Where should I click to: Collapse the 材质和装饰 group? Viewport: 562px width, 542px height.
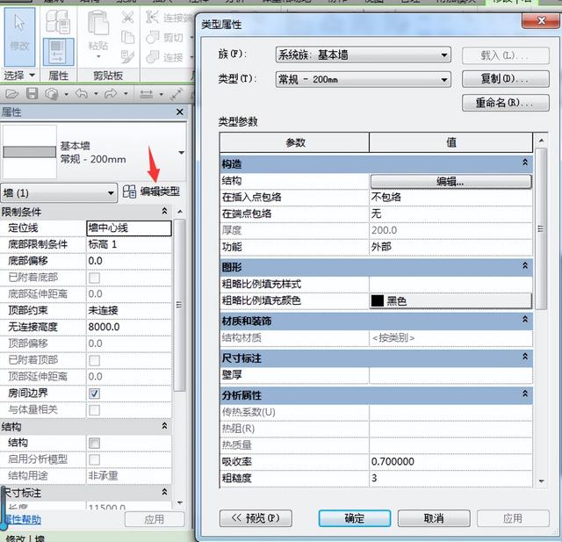coord(525,320)
